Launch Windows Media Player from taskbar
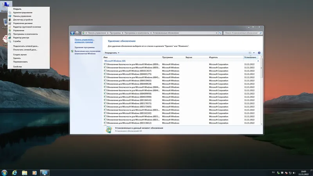Image resolution: width=313 pixels, height=176 pixels. (x=34, y=172)
